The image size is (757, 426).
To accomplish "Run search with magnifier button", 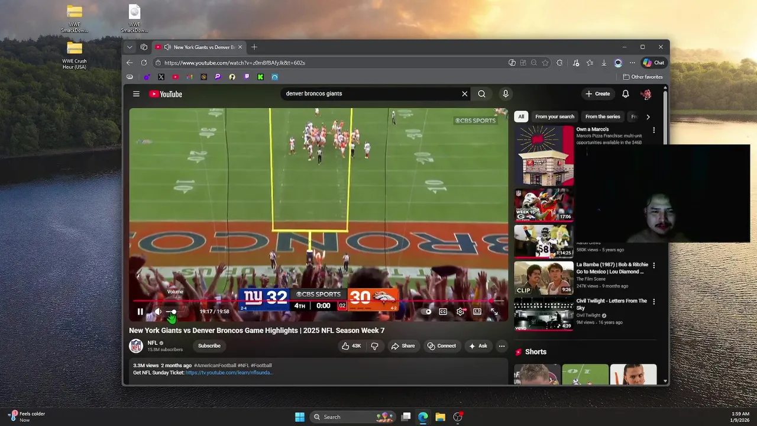I will pos(482,93).
